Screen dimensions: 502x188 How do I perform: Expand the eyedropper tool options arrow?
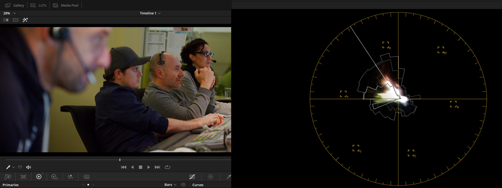[x=13, y=167]
